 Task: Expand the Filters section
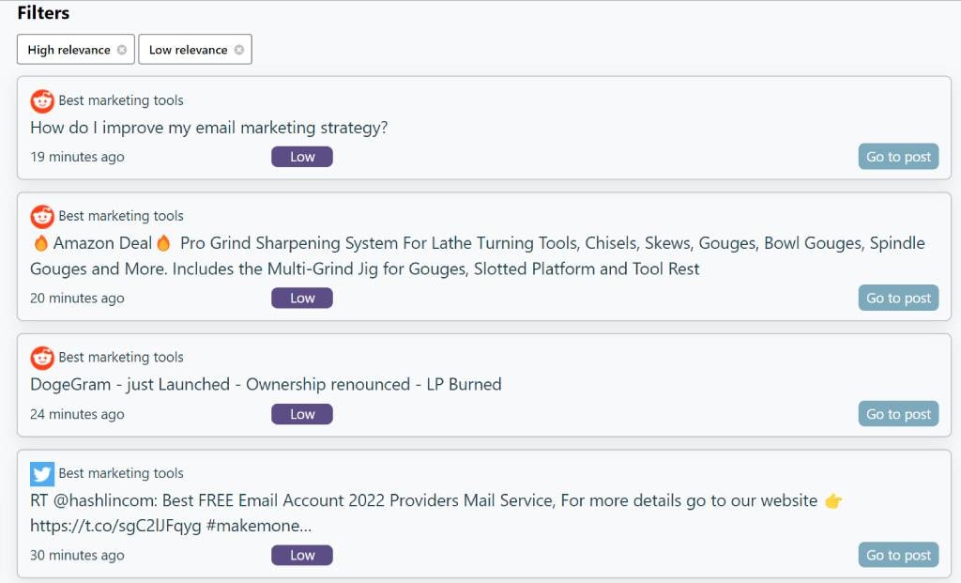(43, 12)
